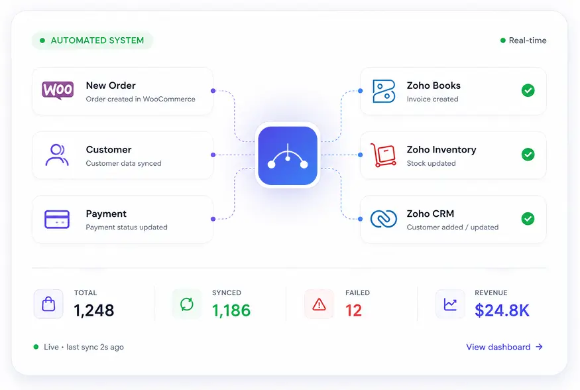
Task: Click 'Customer data synced' text
Action: pyautogui.click(x=123, y=163)
